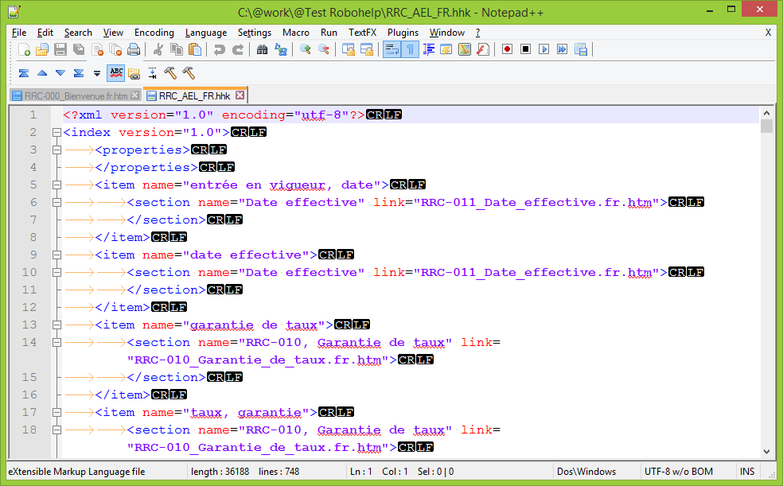Click the Document Map icon
Screen dimensions: 783x486
point(465,49)
